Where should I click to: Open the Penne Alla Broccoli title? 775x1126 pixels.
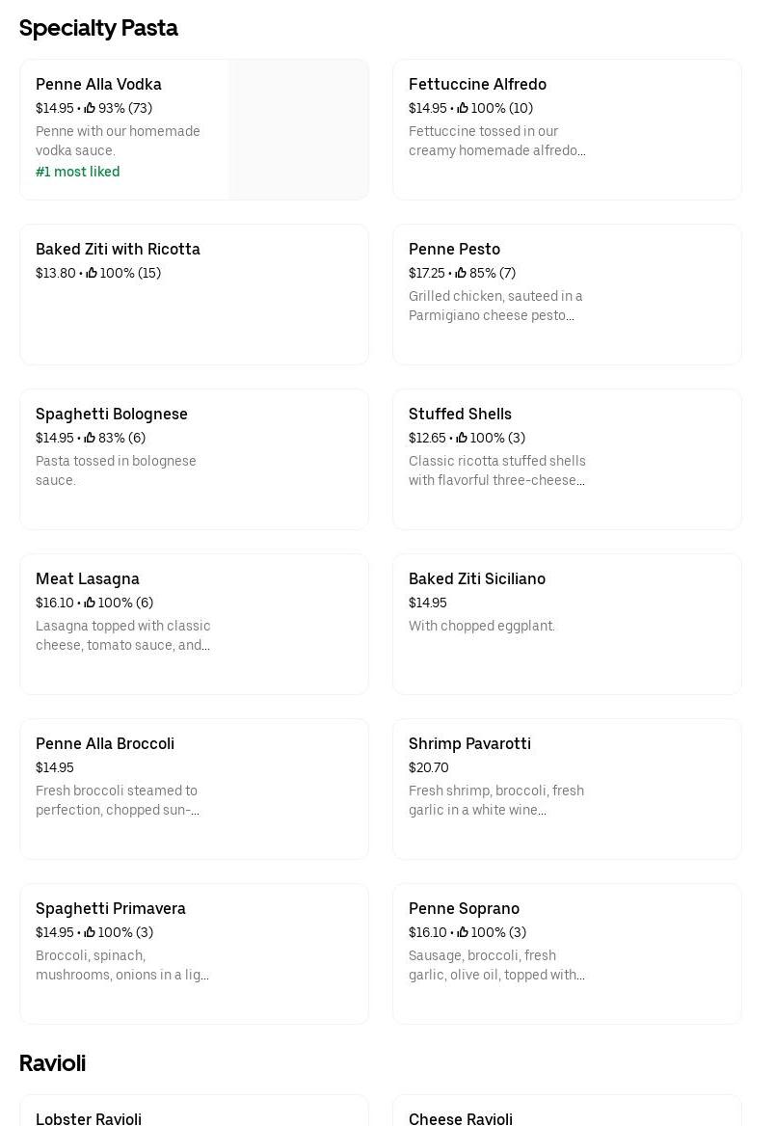[x=105, y=744]
